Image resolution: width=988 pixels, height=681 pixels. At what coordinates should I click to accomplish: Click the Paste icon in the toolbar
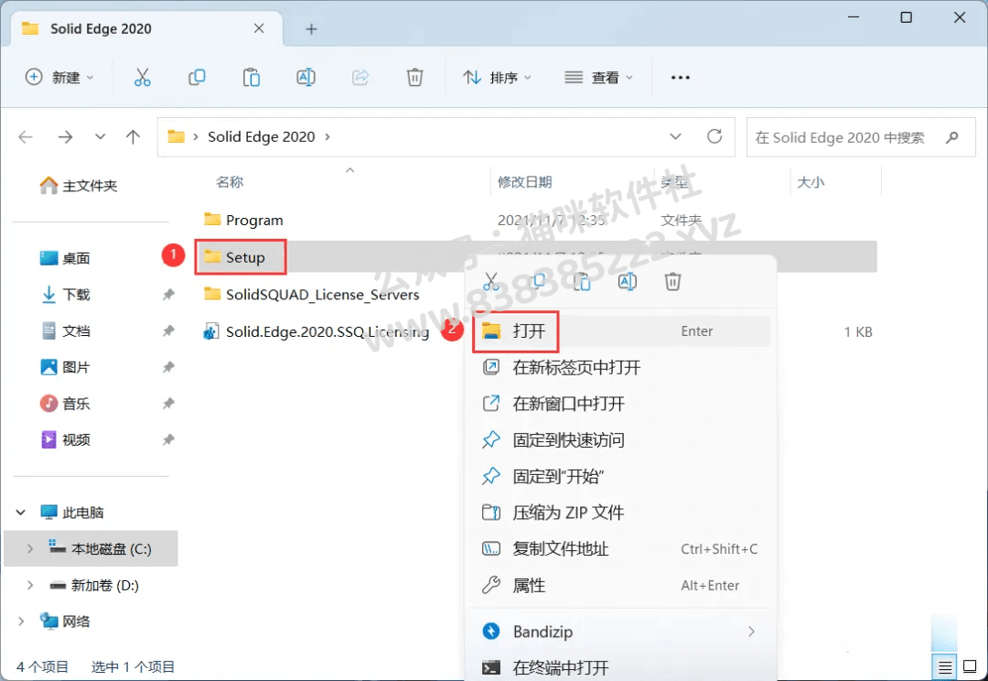252,78
